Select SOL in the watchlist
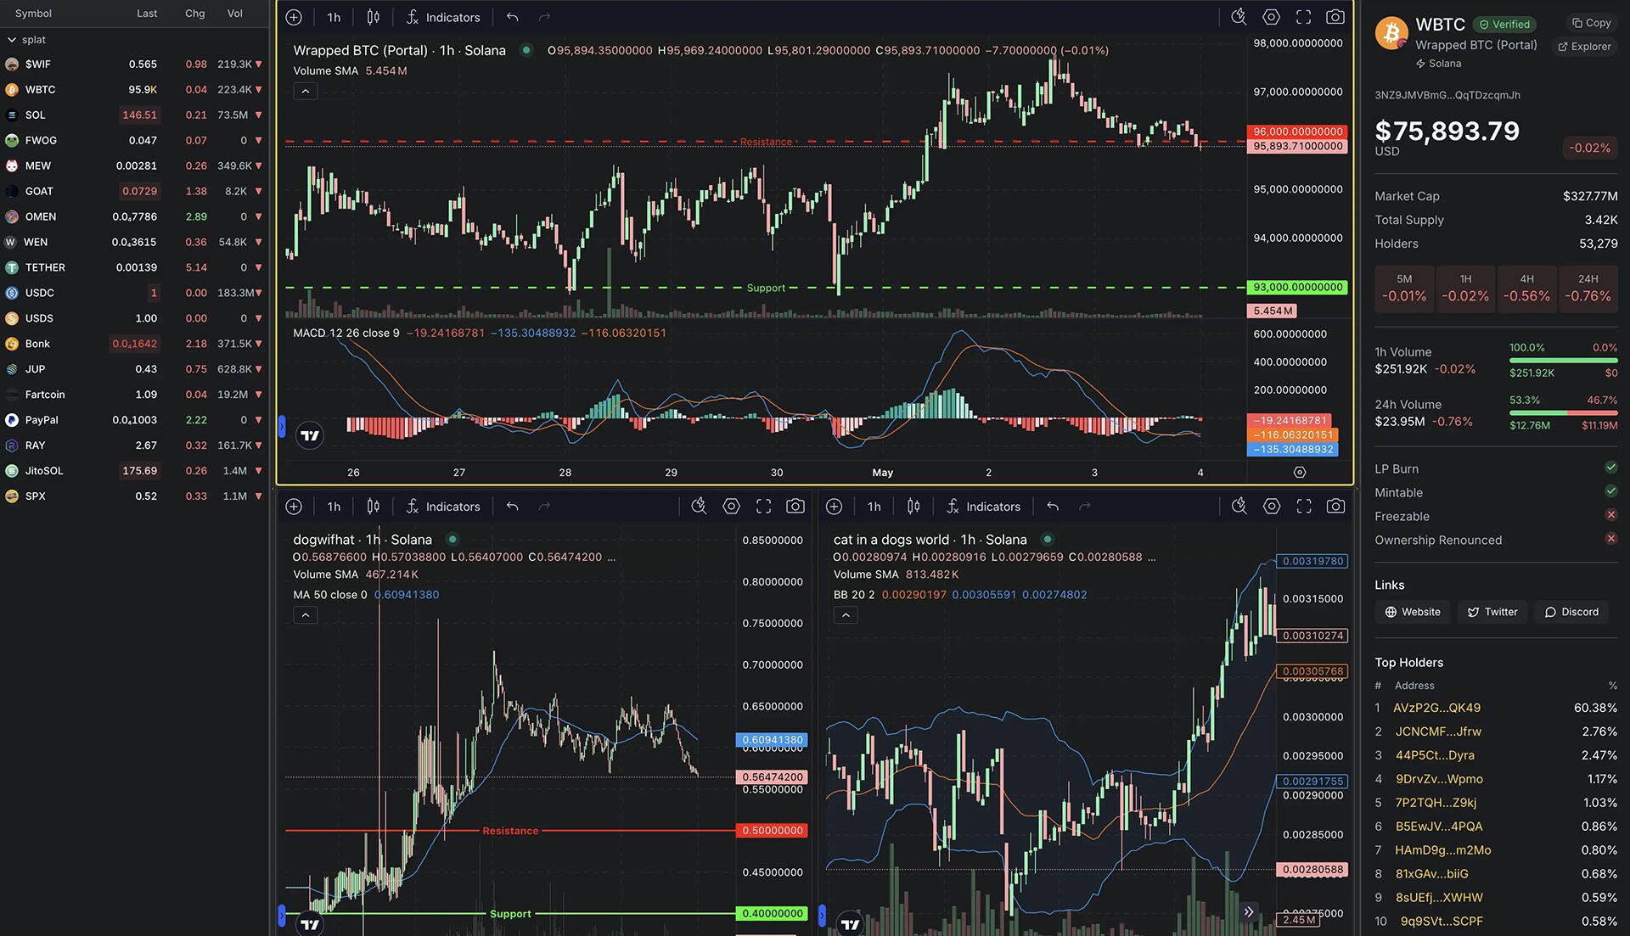1630x936 pixels. coord(134,115)
